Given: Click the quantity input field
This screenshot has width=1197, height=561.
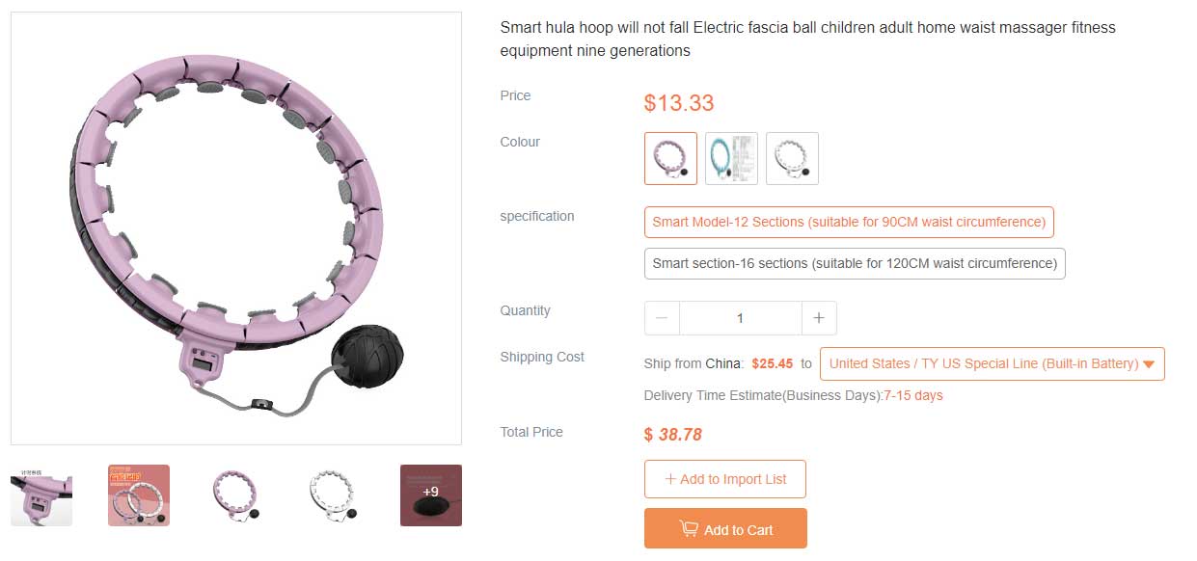Looking at the screenshot, I should point(740,318).
